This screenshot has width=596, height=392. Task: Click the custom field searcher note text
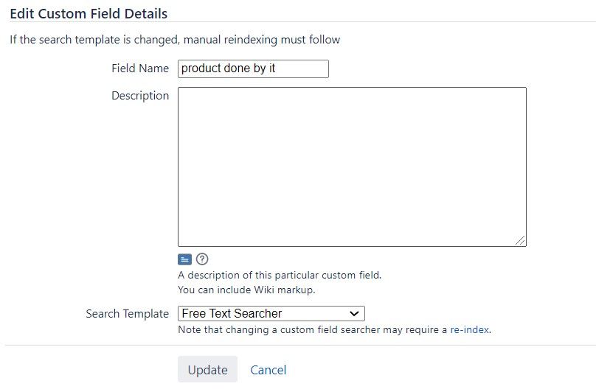click(x=334, y=329)
